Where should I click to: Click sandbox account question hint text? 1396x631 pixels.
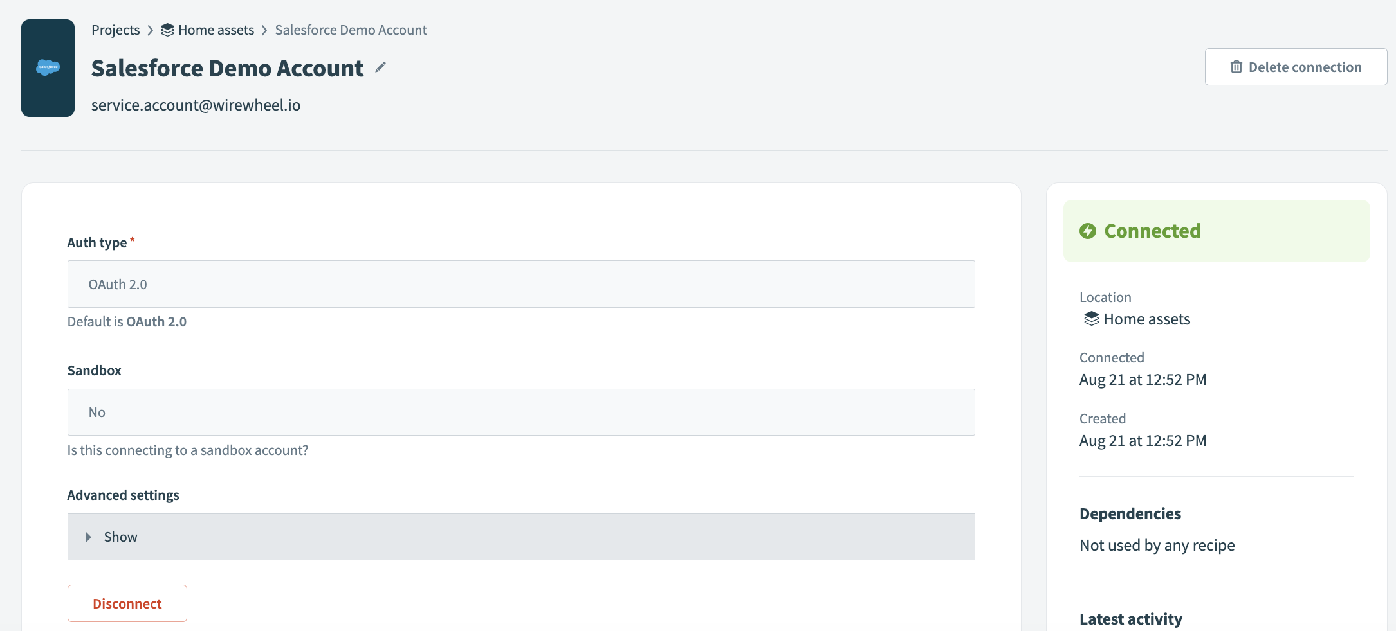click(188, 450)
